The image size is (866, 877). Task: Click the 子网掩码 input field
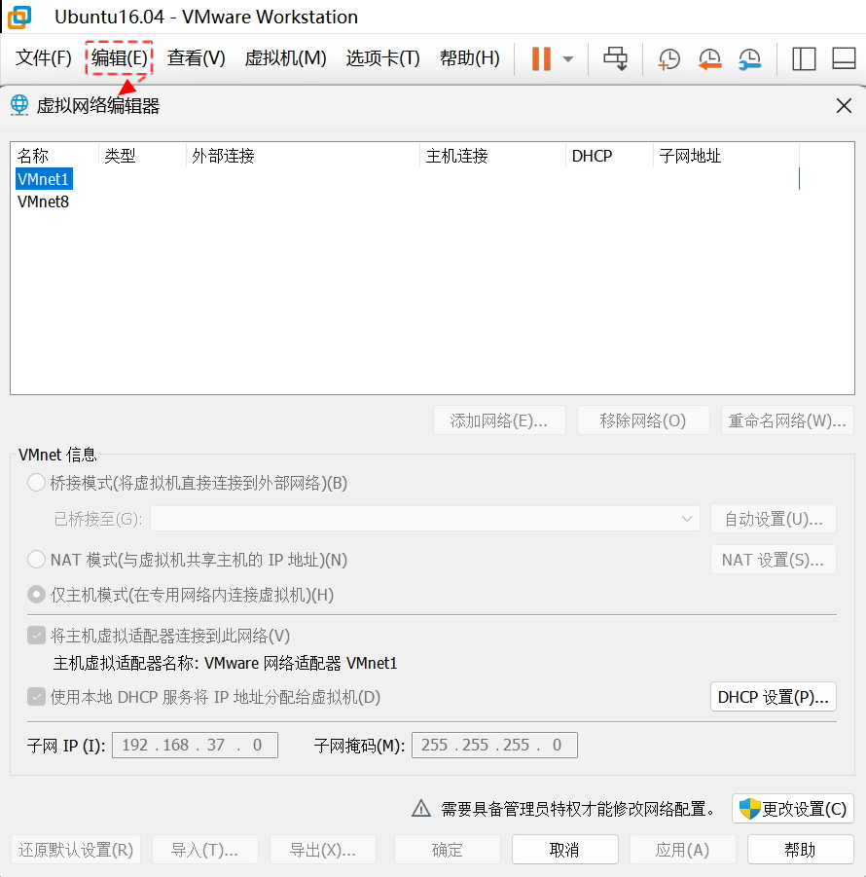point(494,745)
